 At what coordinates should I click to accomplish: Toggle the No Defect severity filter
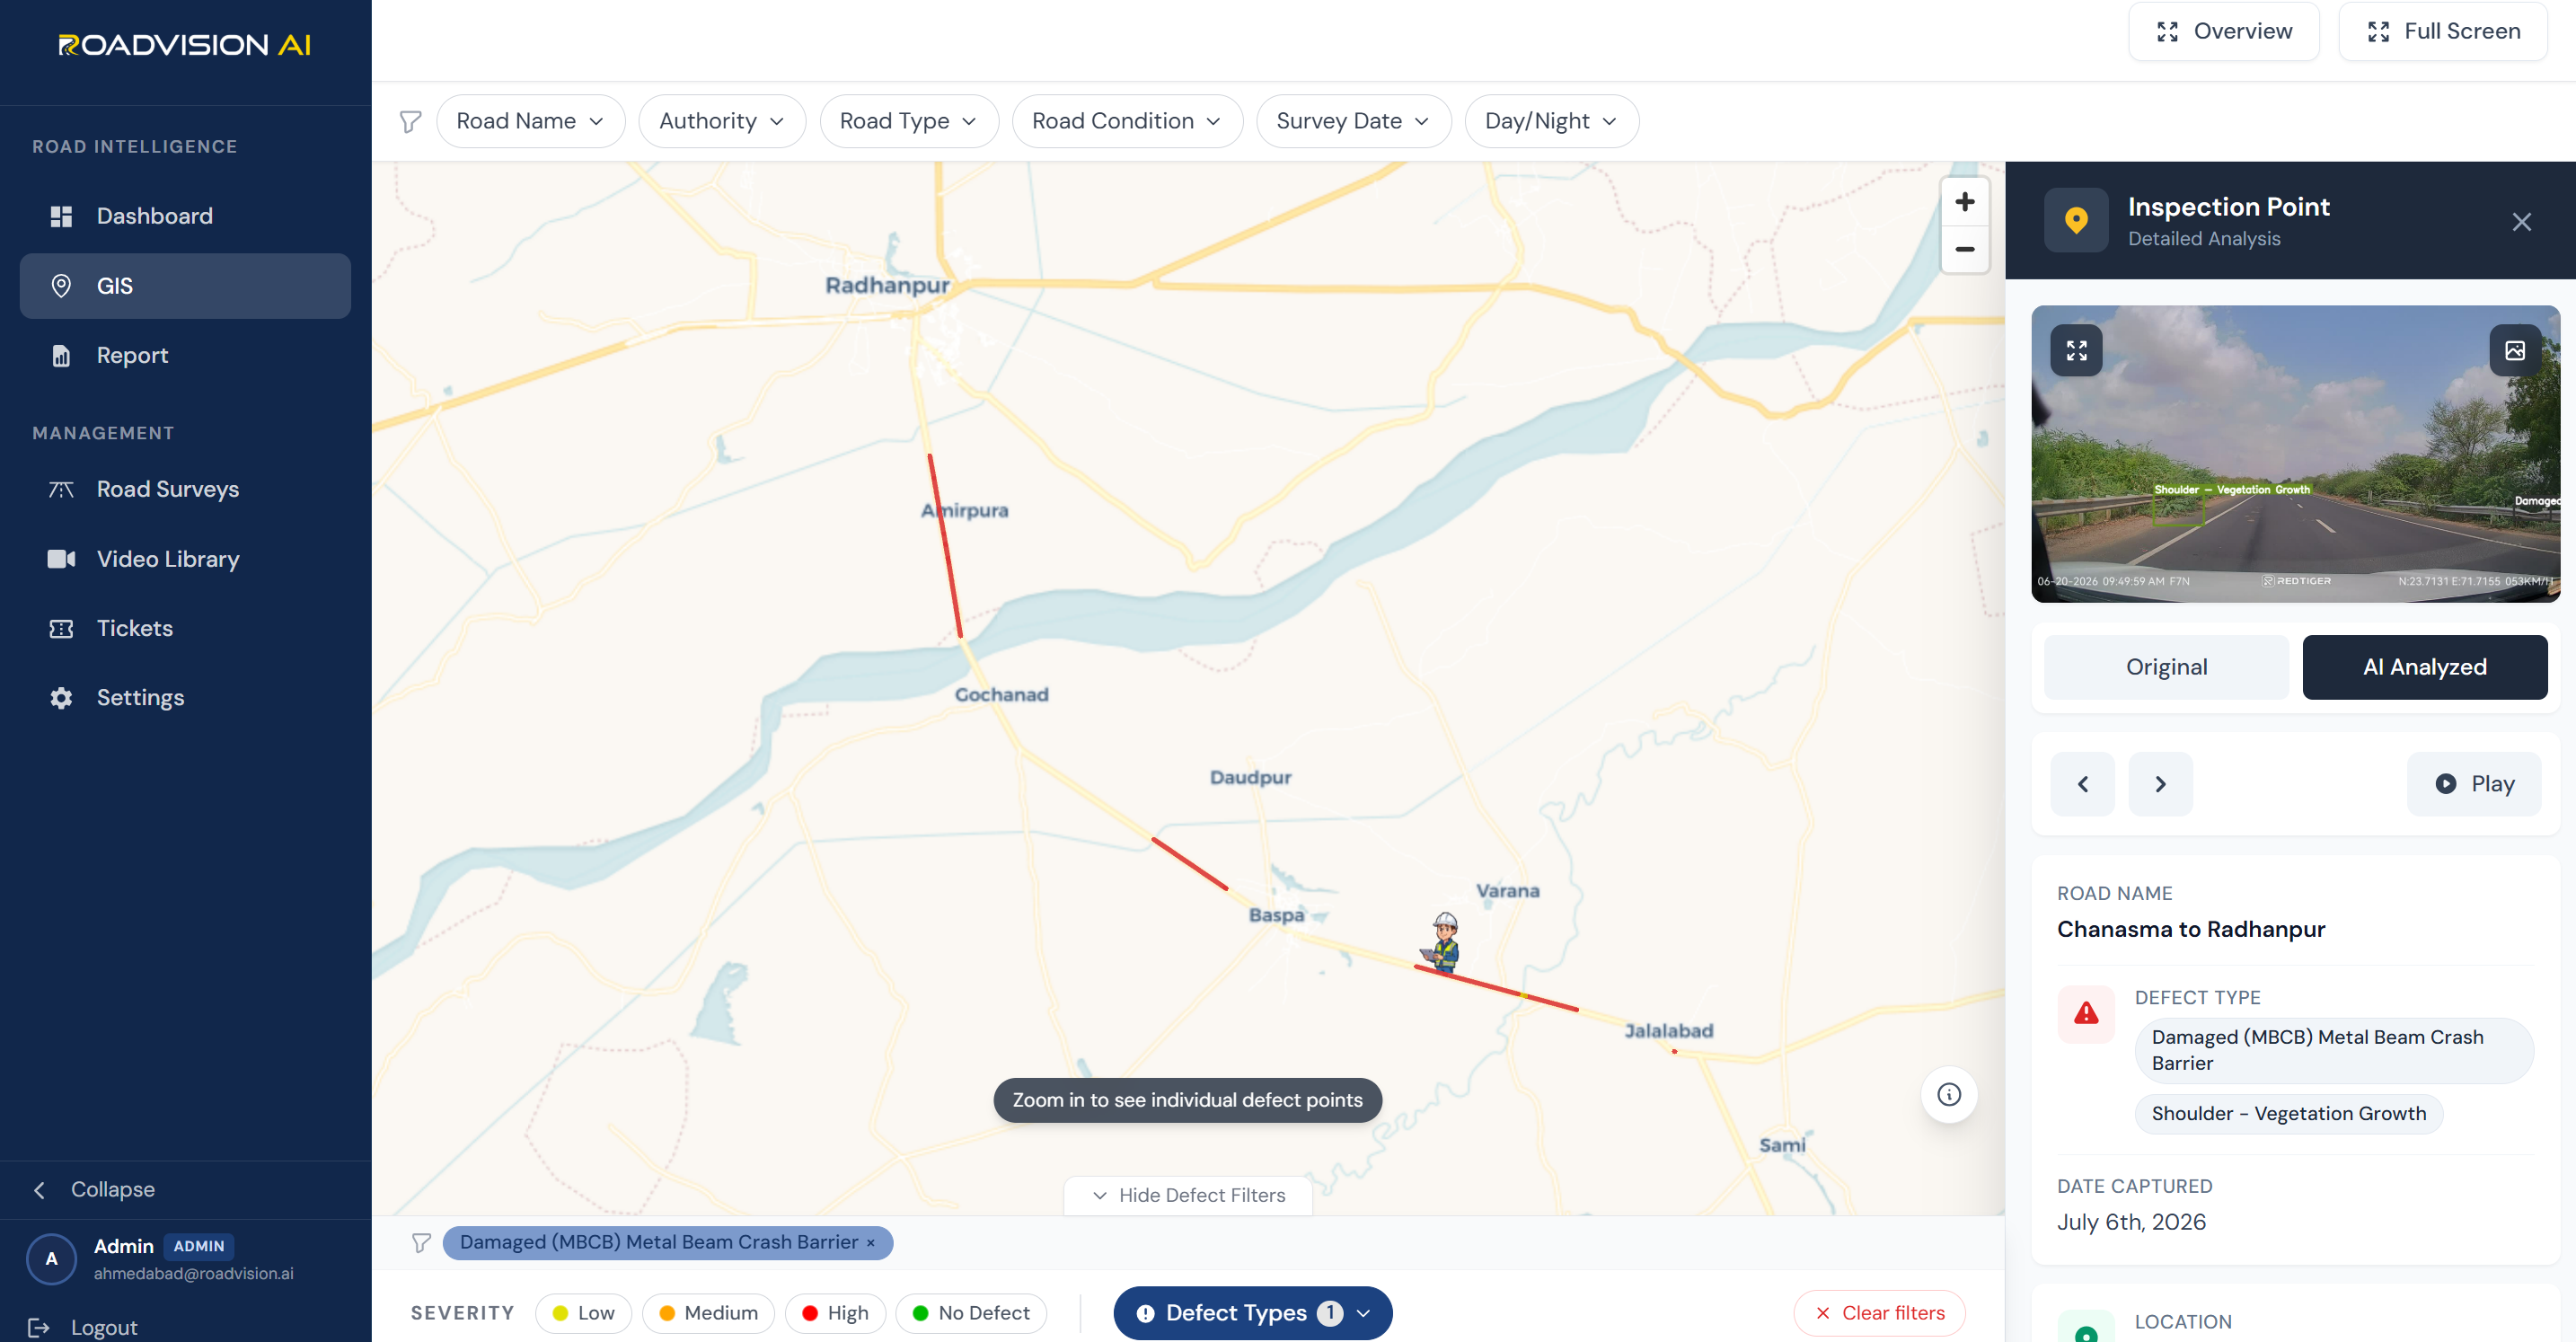click(971, 1313)
